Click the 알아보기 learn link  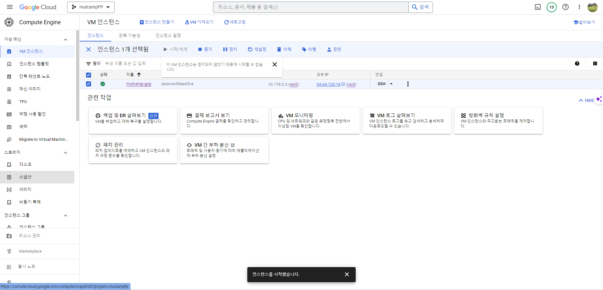pyautogui.click(x=584, y=22)
